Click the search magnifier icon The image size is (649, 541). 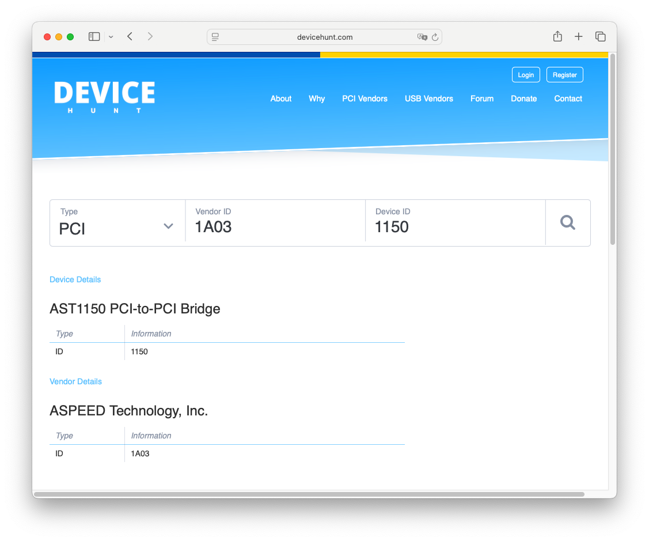click(568, 222)
